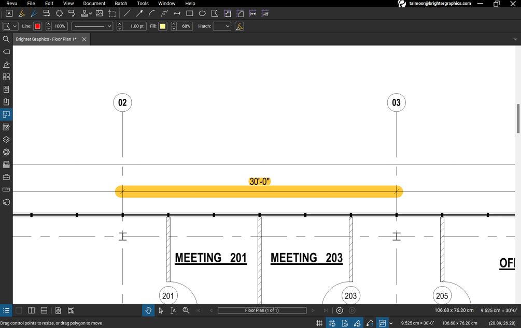This screenshot has height=328, width=521.
Task: Select the Arc tool
Action: [x=151, y=13]
